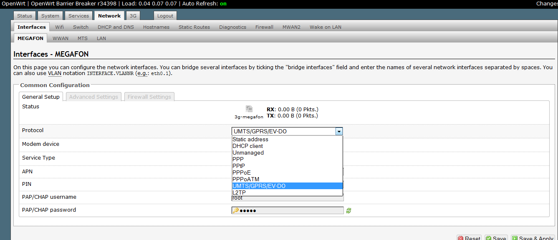Choose PPtP protocol option
The width and height of the screenshot is (558, 240).
click(287, 166)
